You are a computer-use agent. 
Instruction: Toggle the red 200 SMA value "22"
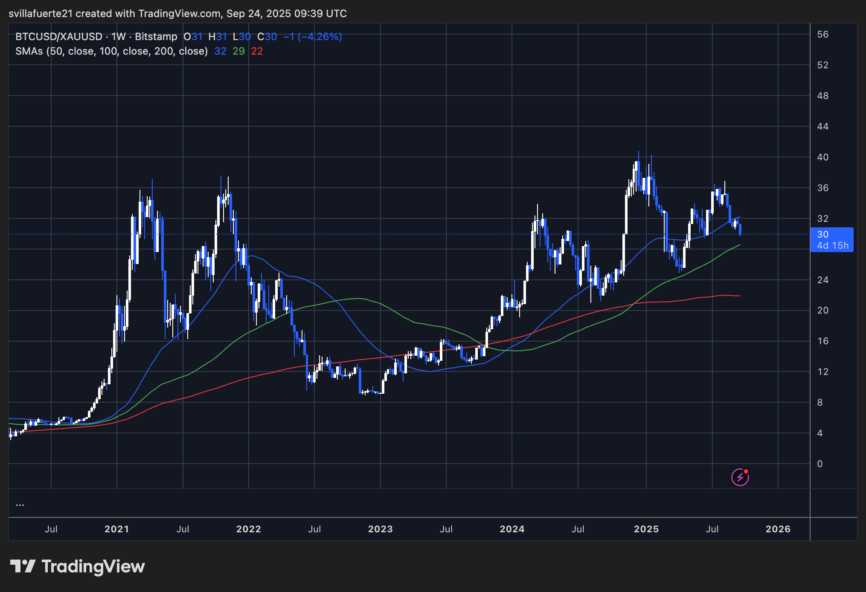coord(256,51)
